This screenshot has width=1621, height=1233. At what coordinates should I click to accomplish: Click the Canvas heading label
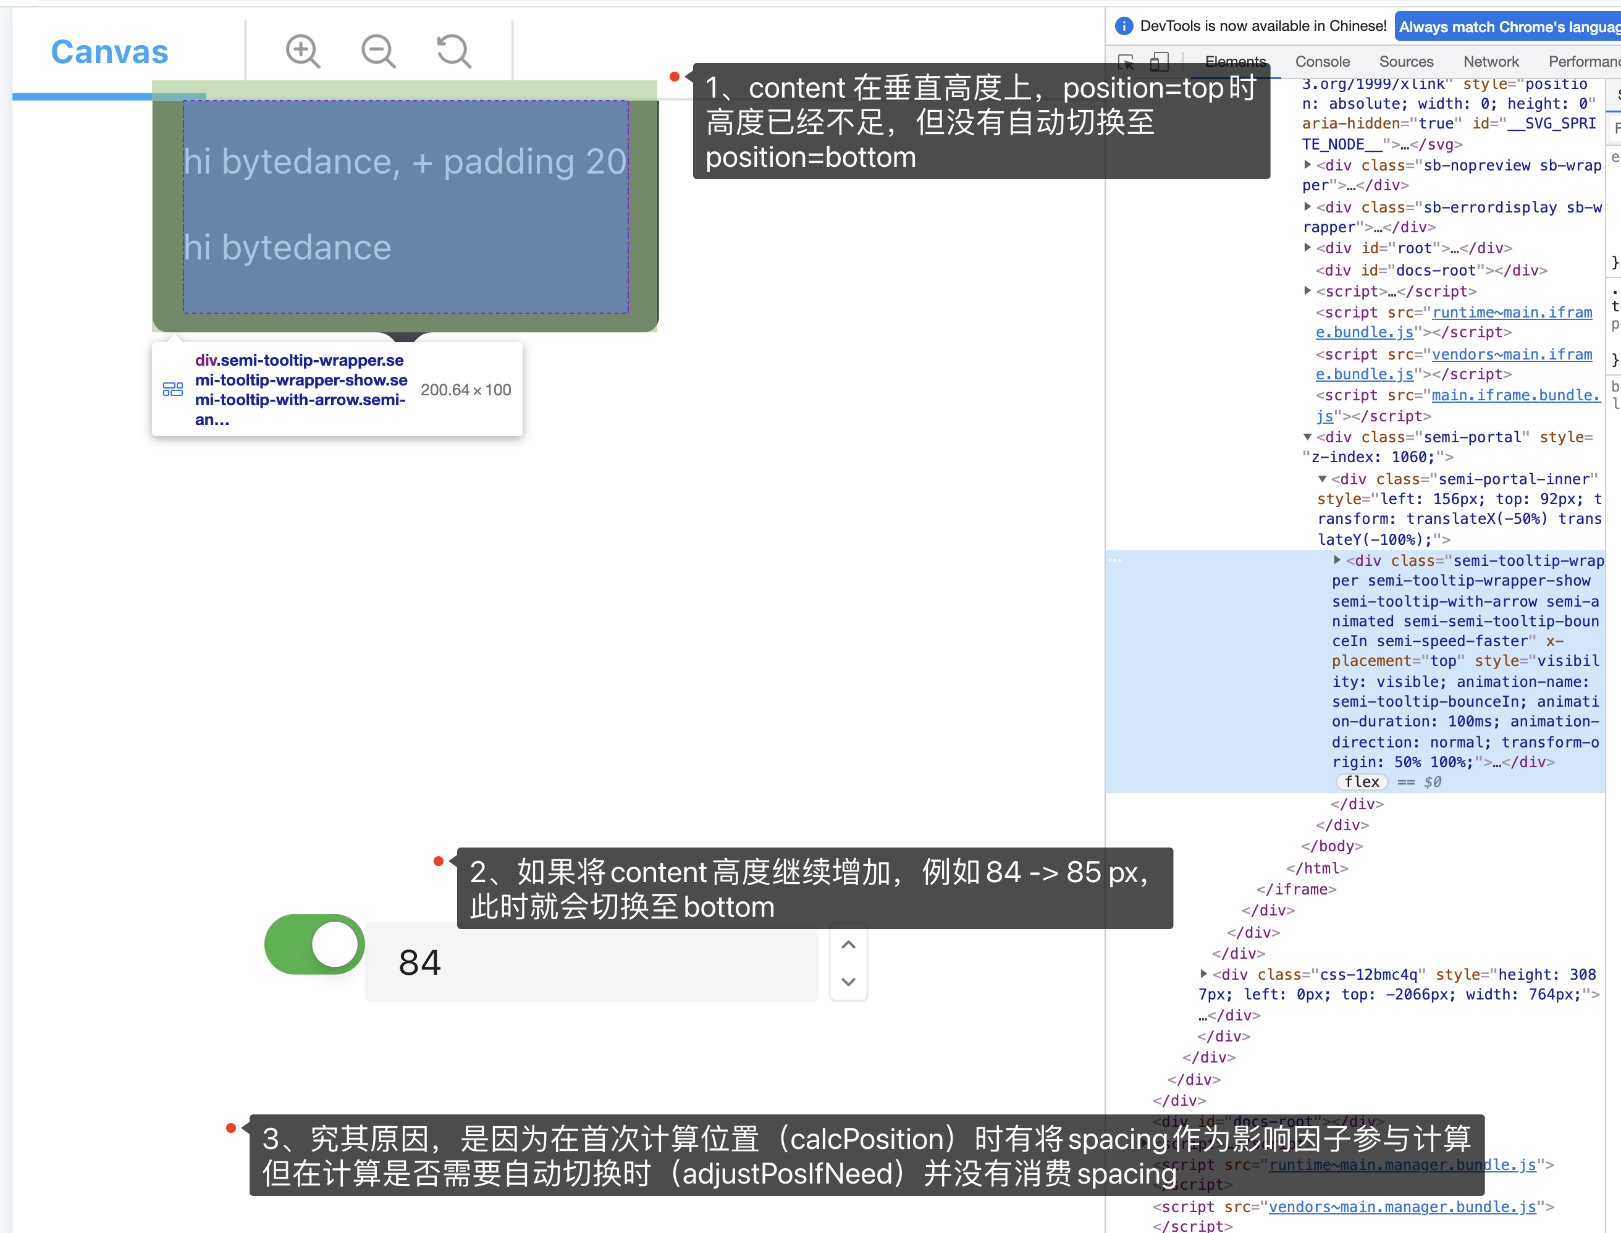click(x=109, y=51)
